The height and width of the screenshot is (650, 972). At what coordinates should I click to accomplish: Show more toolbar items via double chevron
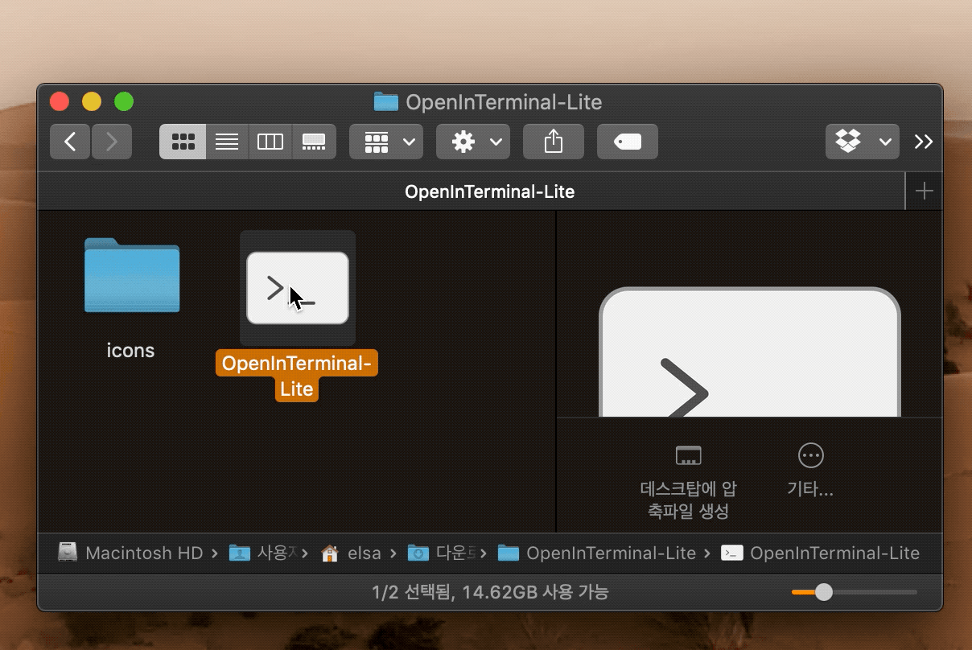coord(924,142)
